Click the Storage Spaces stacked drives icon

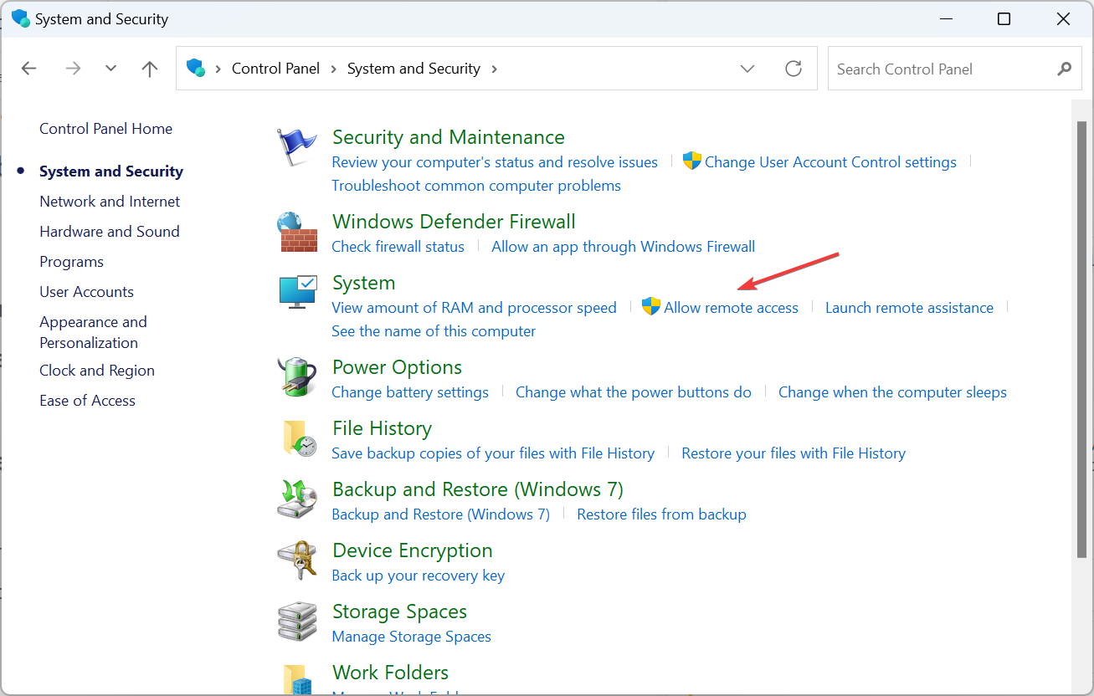coord(297,622)
